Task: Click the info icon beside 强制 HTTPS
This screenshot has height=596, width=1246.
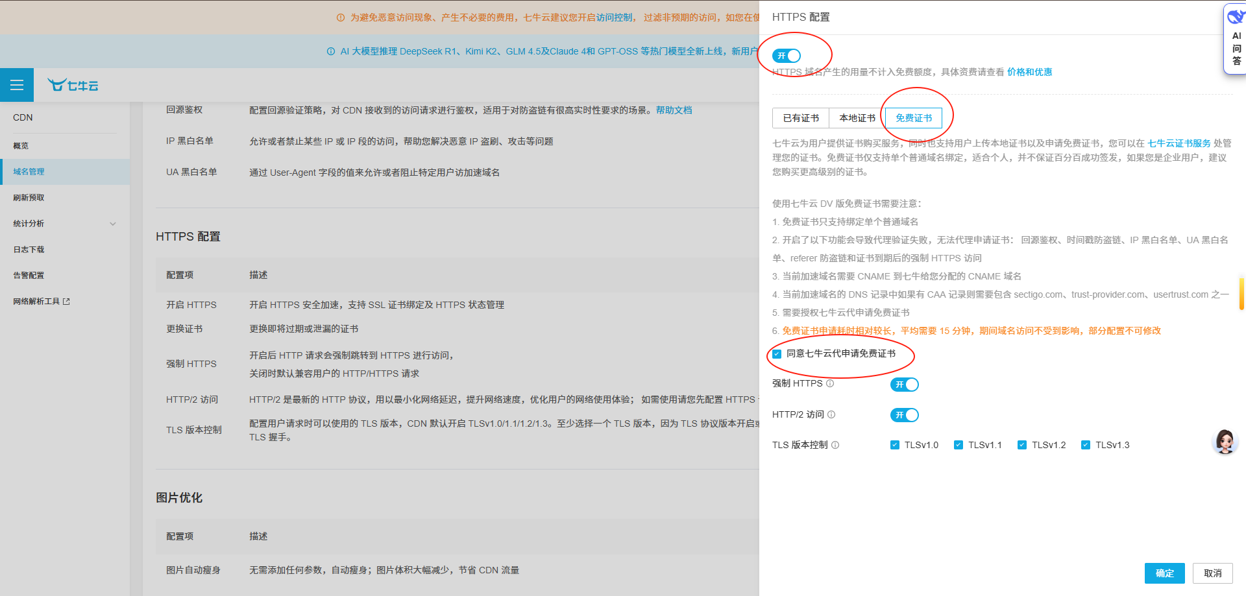Action: click(x=831, y=383)
